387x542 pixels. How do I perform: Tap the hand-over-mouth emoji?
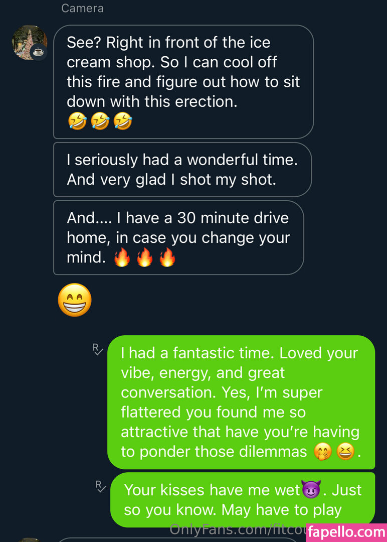(x=322, y=452)
